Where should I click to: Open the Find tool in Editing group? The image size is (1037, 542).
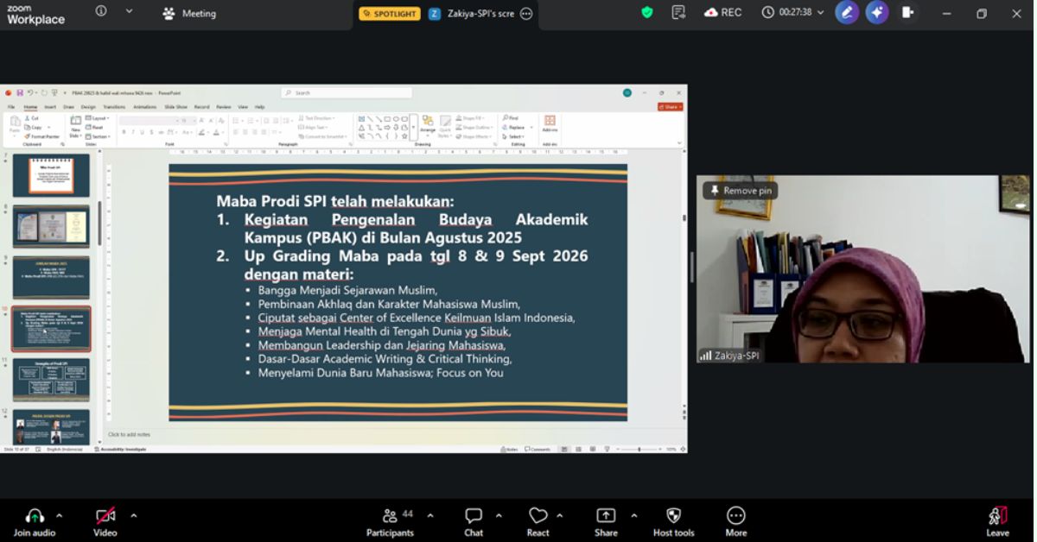coord(512,118)
